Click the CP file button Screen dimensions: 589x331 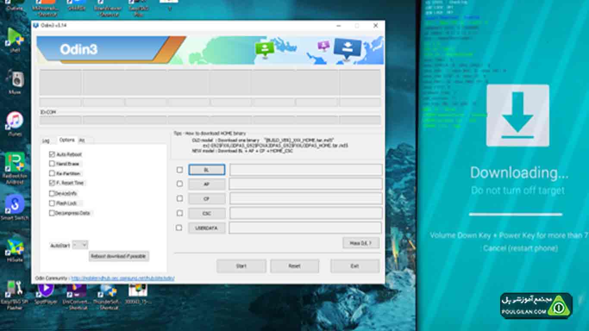coord(207,199)
